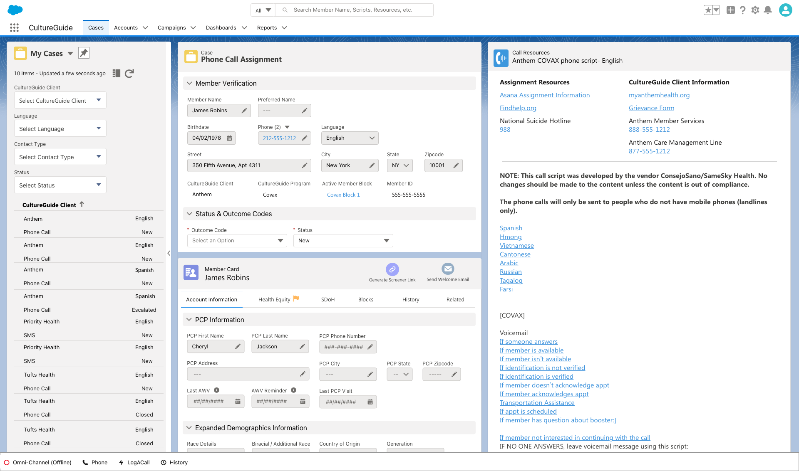Click the Covax Block 1 link
Image resolution: width=799 pixels, height=471 pixels.
pyautogui.click(x=343, y=195)
